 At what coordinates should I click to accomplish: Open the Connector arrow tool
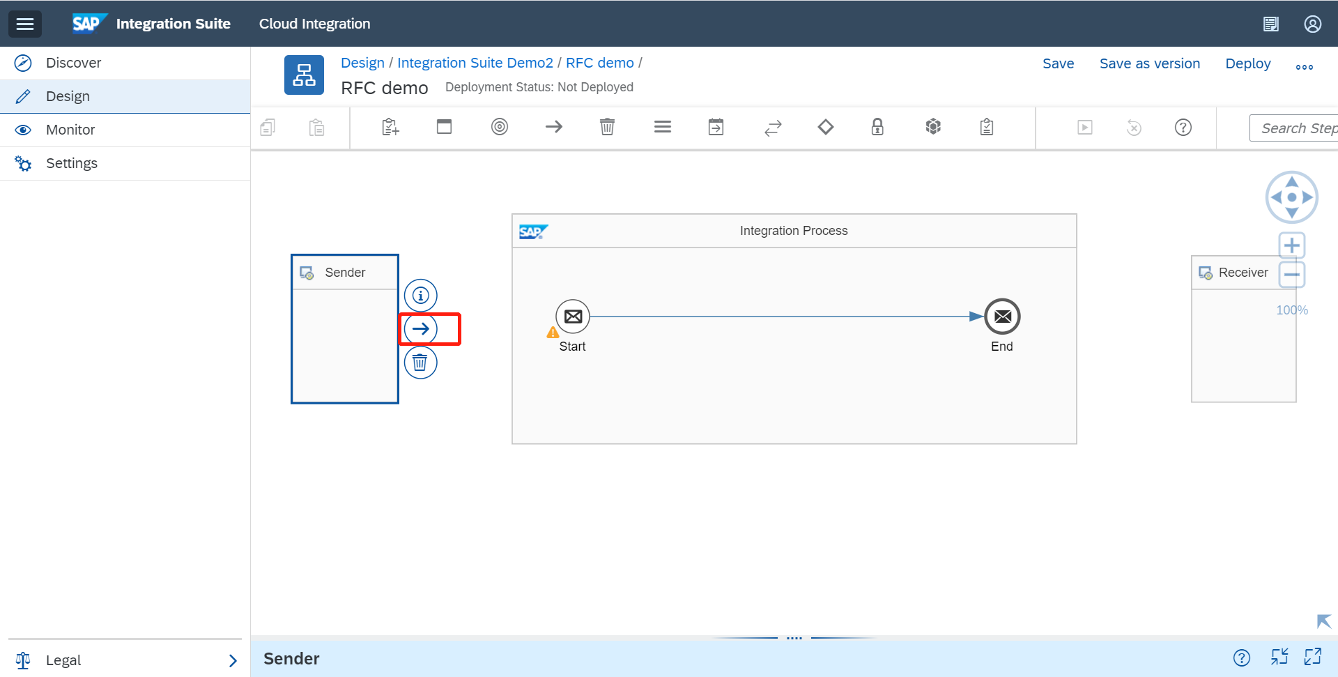coord(554,127)
